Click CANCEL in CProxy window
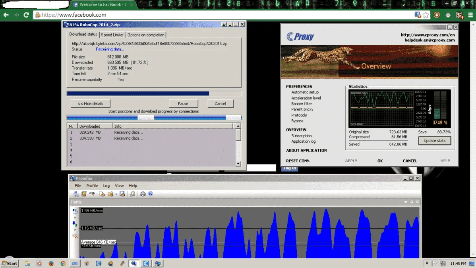This screenshot has width=476, height=268. [x=410, y=161]
